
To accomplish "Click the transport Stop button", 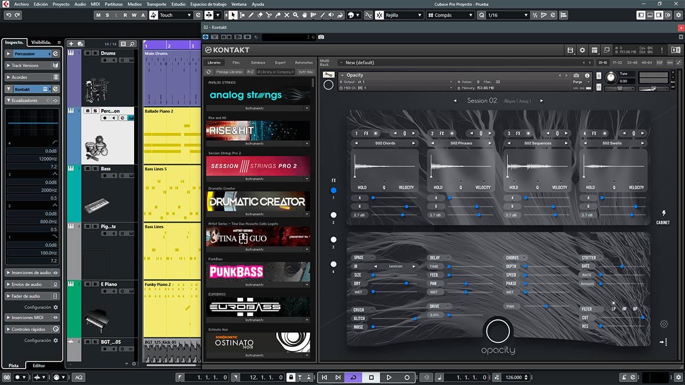I will (371, 377).
